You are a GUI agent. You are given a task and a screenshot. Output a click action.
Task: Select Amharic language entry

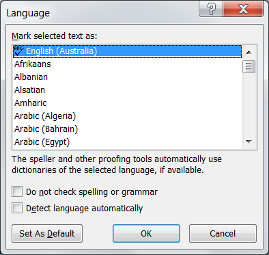[127, 103]
